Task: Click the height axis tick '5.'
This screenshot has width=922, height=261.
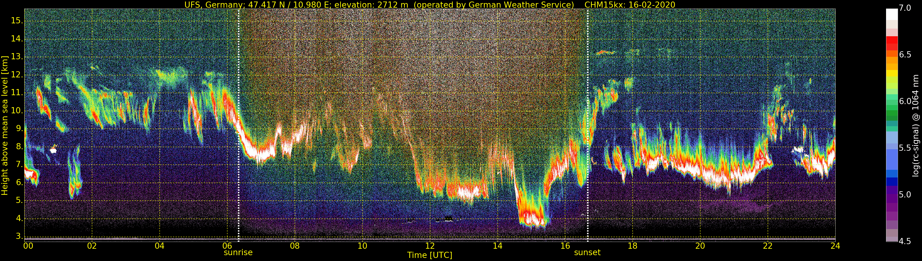Action: click(x=19, y=201)
